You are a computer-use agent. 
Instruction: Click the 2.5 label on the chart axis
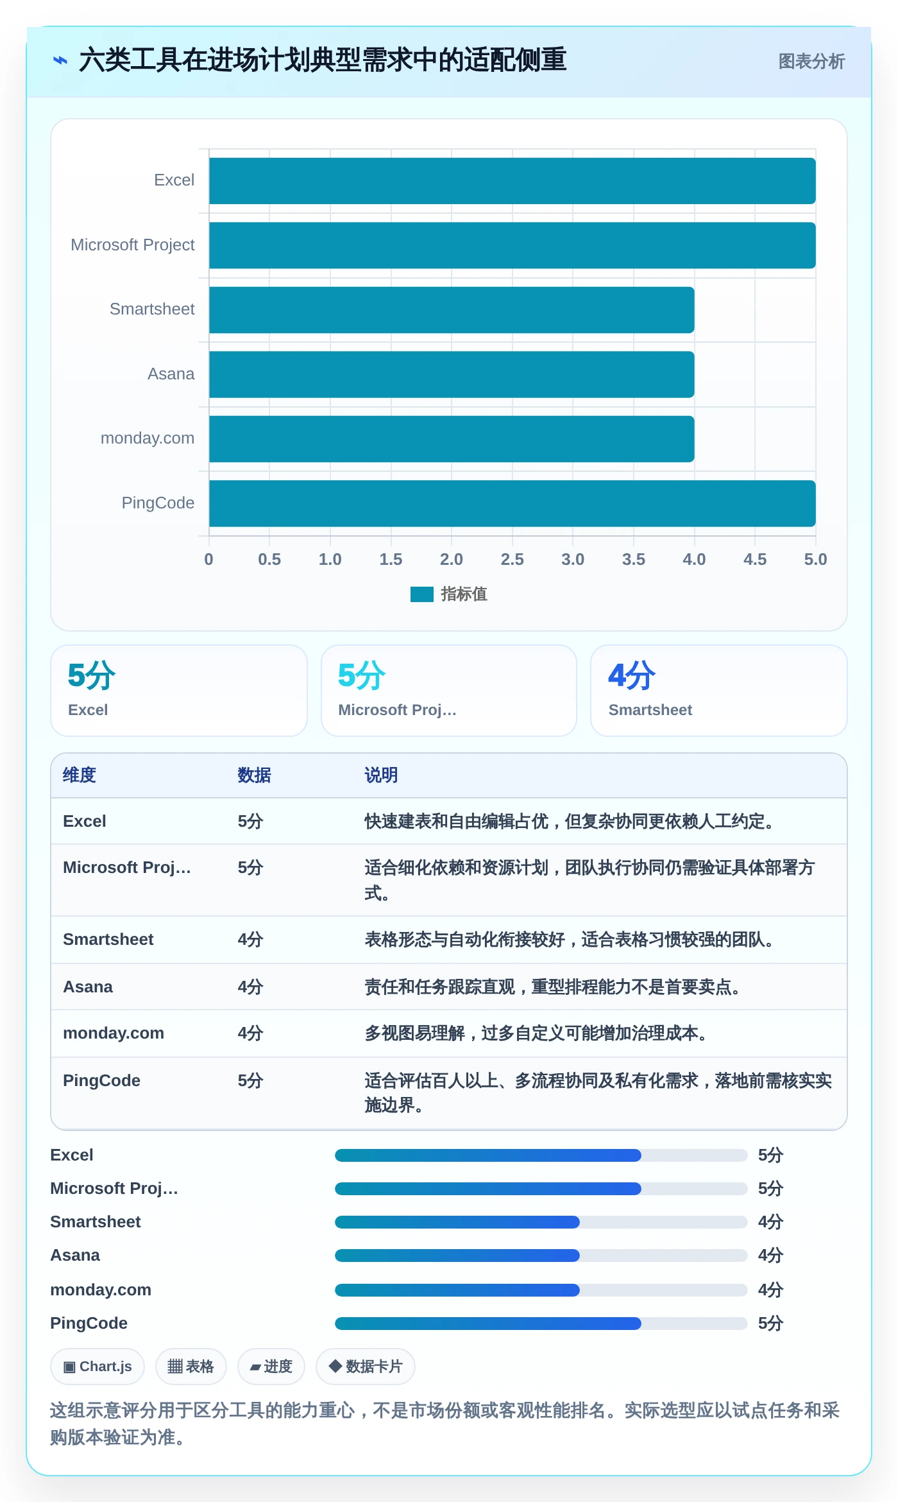(x=513, y=560)
